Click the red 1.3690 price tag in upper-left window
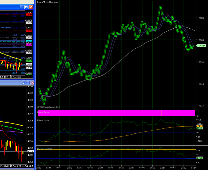The width and height of the screenshot is (208, 170). pos(29,15)
